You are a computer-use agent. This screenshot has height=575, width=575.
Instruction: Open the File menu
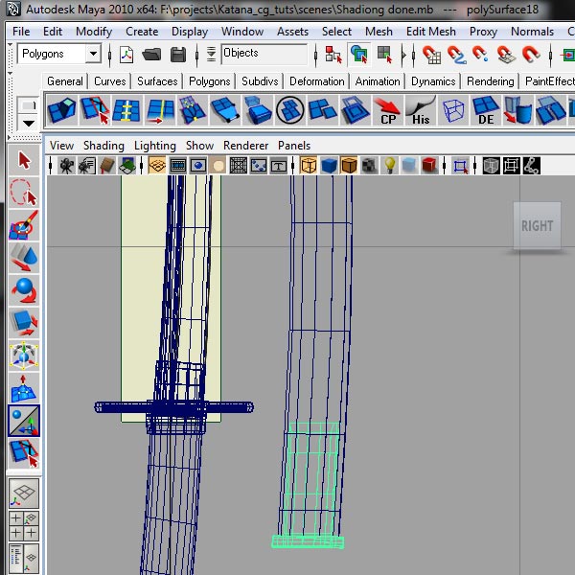tap(21, 32)
